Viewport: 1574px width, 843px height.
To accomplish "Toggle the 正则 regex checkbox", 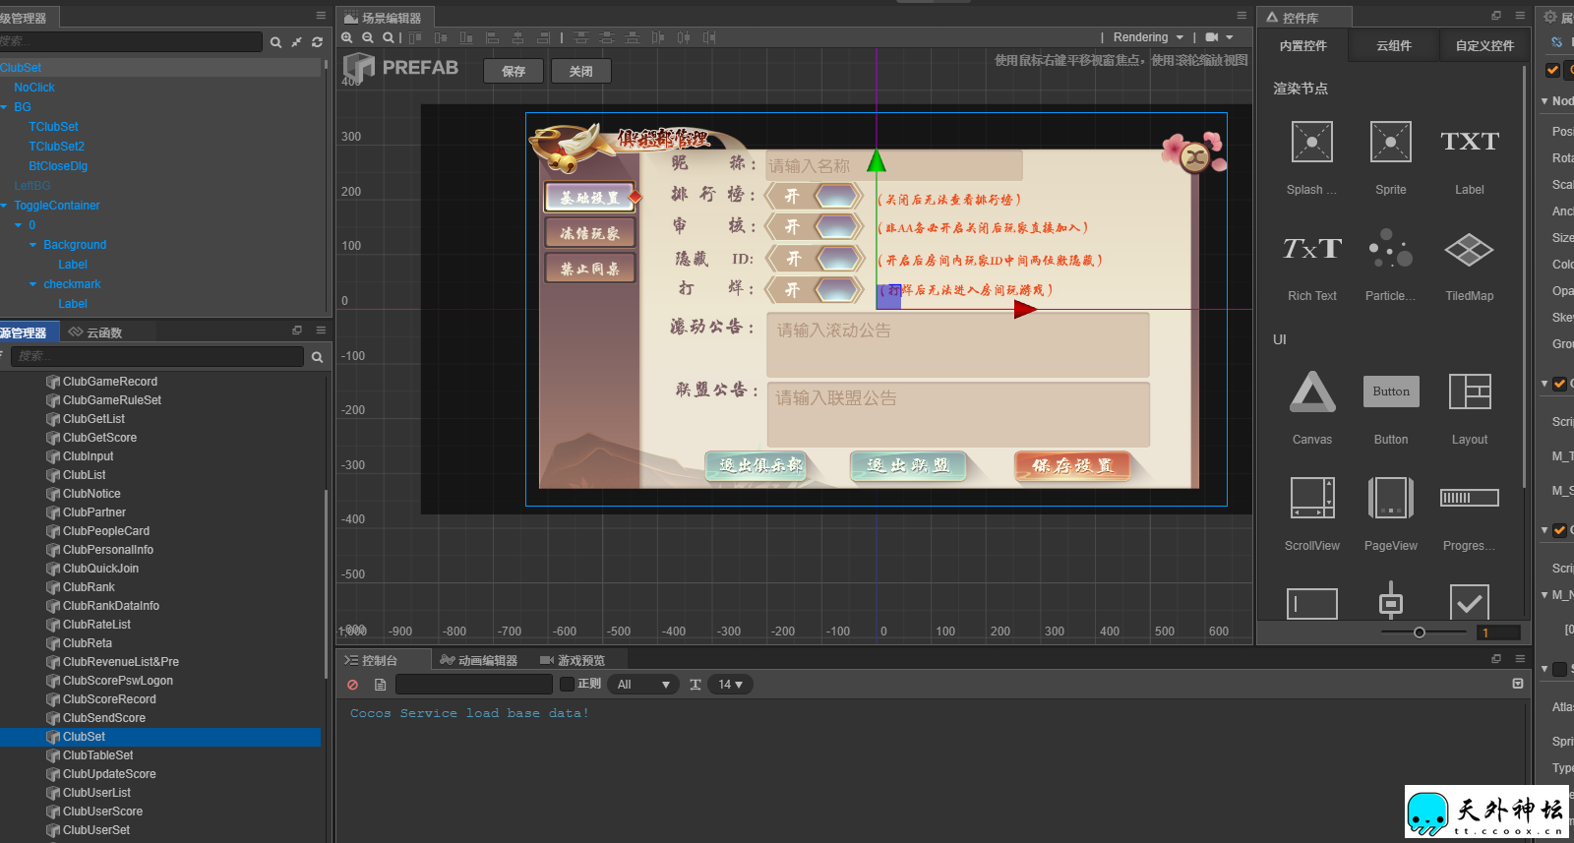I will coord(567,684).
